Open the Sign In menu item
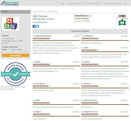Viewport: 131px width, 121px height. pos(125,4)
